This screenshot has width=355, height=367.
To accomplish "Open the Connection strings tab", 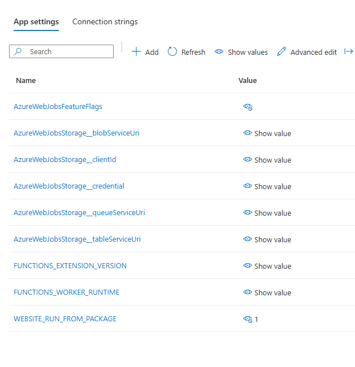I will 105,22.
